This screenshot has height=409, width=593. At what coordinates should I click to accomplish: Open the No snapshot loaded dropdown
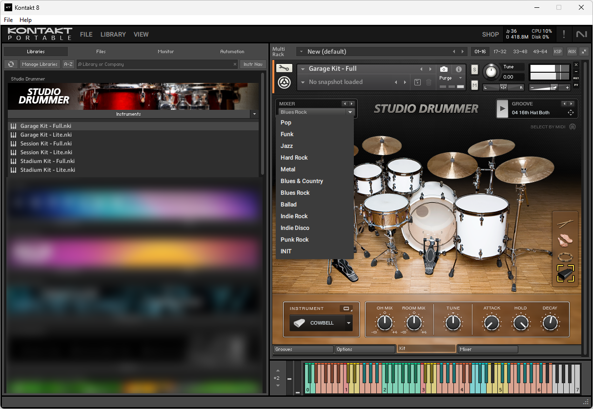tap(303, 82)
